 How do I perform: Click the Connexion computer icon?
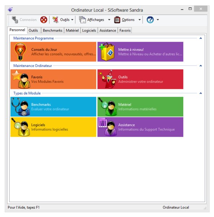point(15,20)
